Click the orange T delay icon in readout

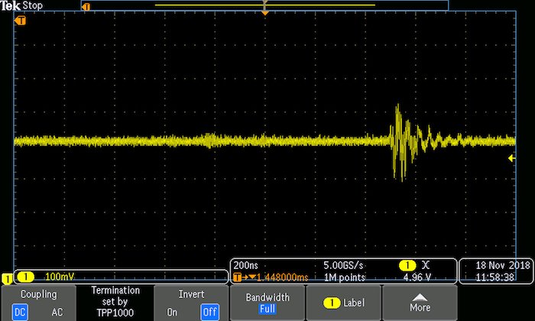click(x=237, y=277)
